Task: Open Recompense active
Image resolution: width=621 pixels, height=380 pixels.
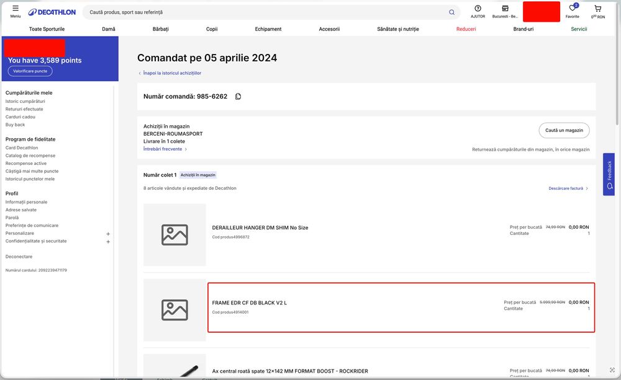Action: coord(25,163)
